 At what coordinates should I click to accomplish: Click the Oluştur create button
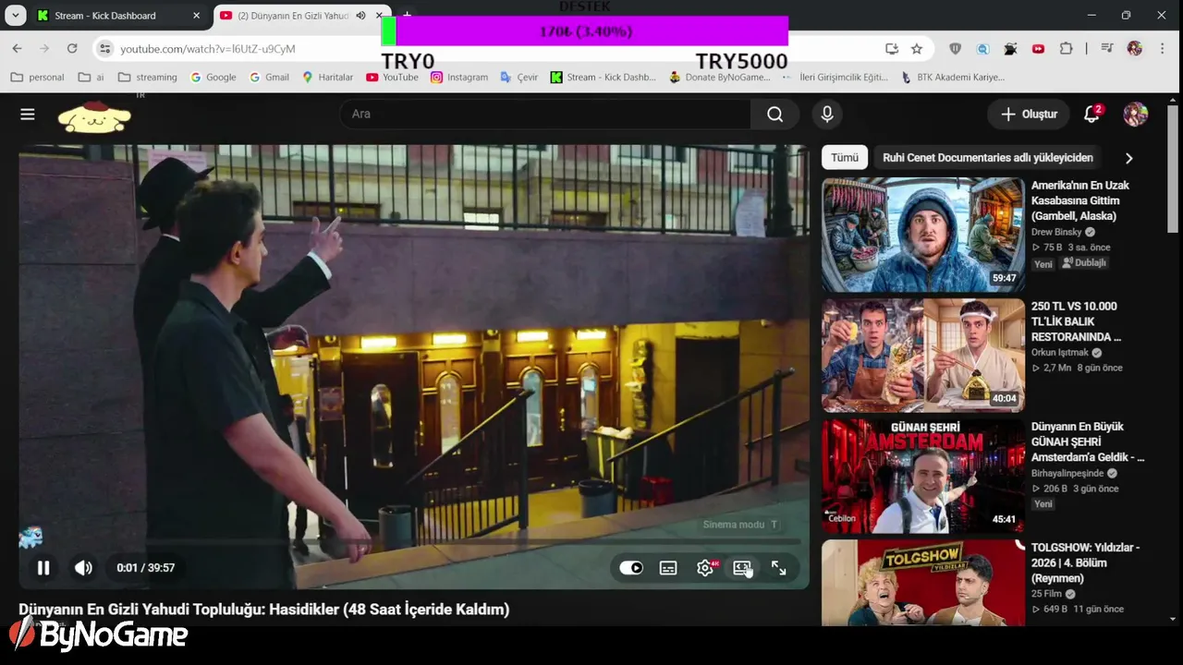pos(1029,114)
